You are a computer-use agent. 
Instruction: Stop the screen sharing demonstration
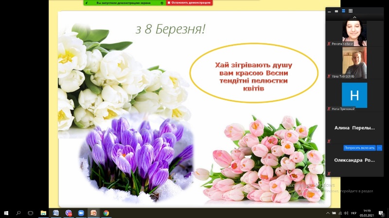coord(189,3)
